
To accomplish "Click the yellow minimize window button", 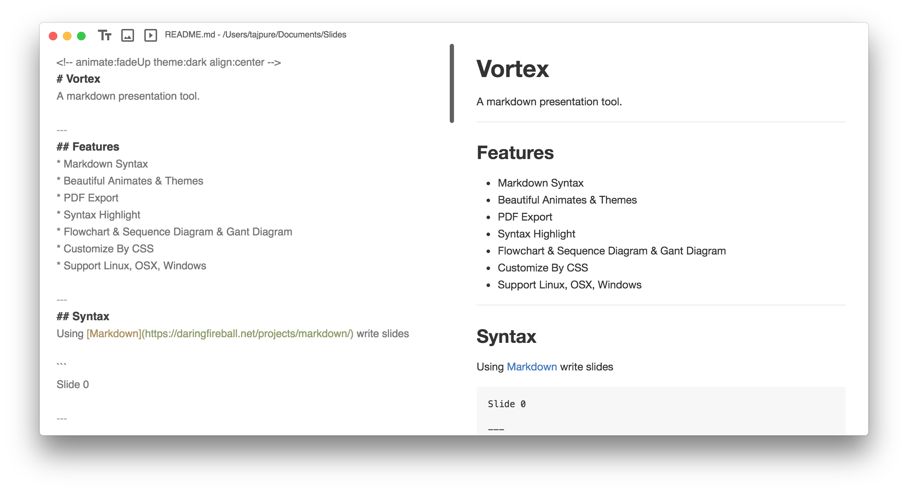I will click(x=67, y=36).
